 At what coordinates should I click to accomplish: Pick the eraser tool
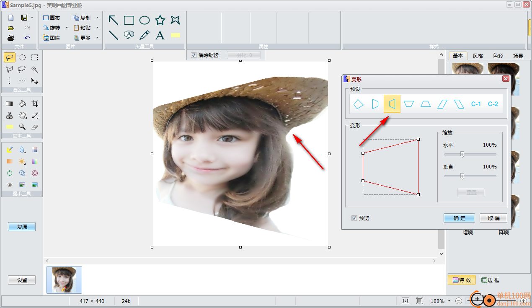[35, 127]
